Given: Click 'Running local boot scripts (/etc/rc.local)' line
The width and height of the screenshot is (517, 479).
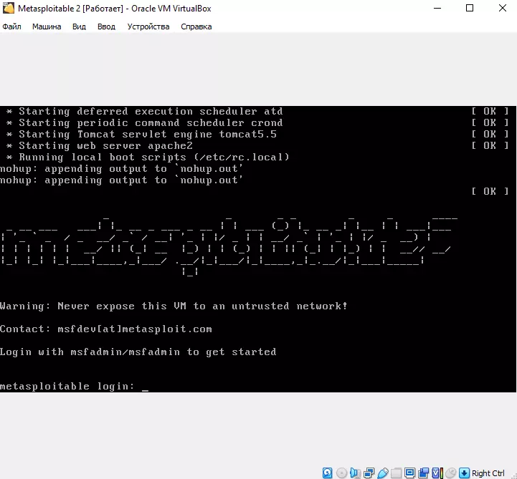Looking at the screenshot, I should (x=148, y=157).
